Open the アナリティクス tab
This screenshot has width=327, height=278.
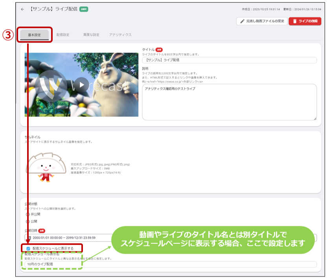tap(120, 35)
